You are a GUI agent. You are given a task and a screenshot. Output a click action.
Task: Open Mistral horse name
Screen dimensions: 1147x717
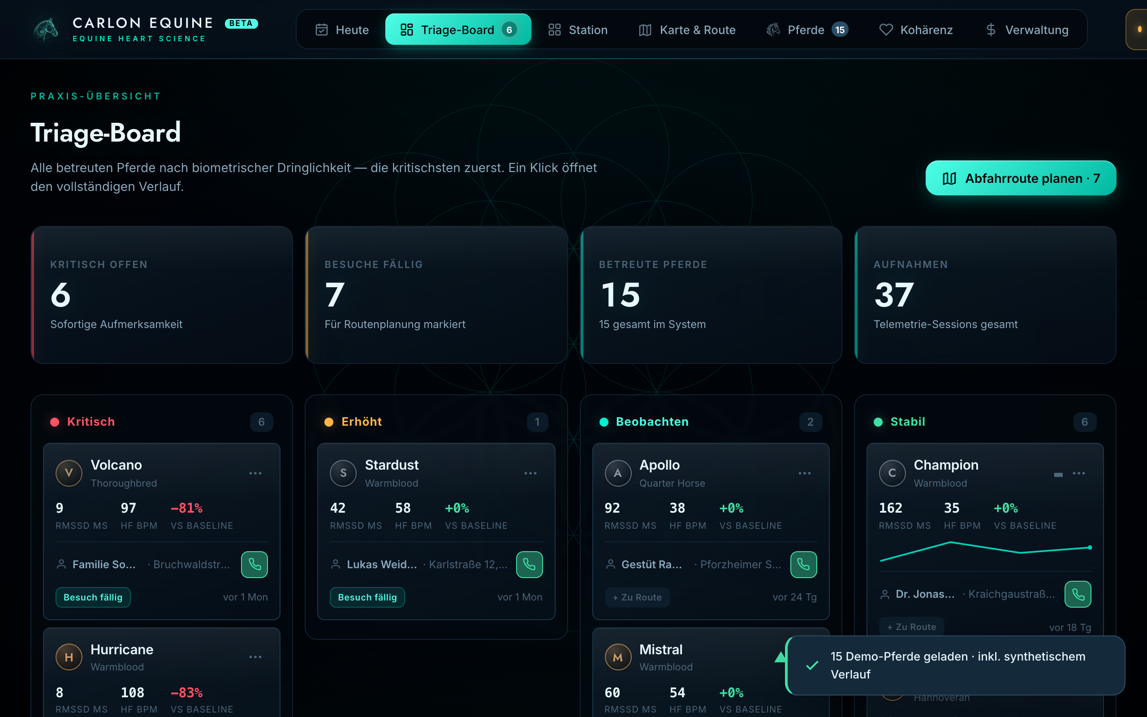click(661, 649)
